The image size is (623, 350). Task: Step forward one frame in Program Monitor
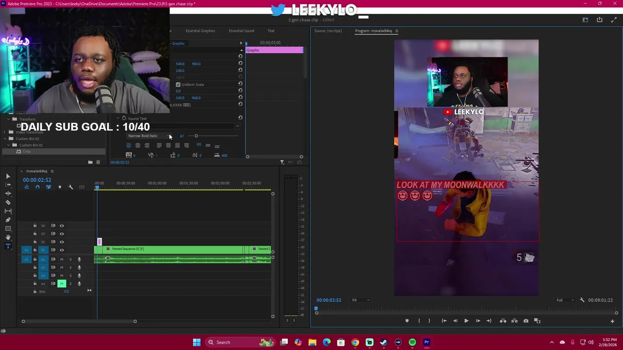pyautogui.click(x=478, y=321)
